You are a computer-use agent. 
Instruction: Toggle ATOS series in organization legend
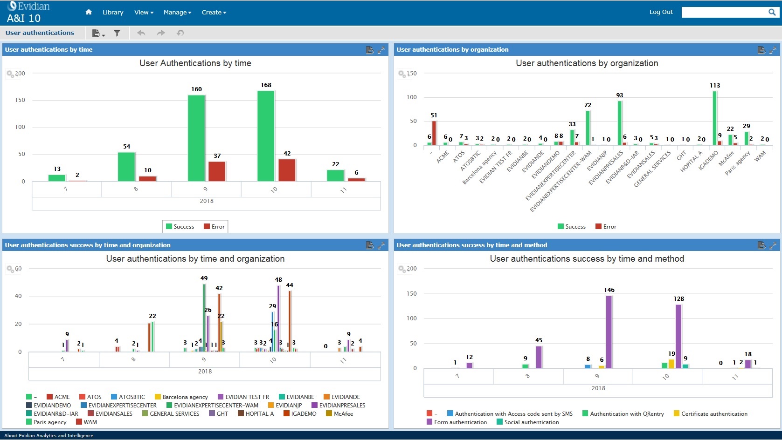coord(90,397)
